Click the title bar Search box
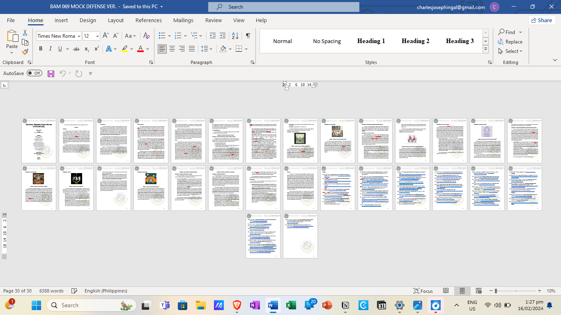561x315 pixels. click(284, 7)
